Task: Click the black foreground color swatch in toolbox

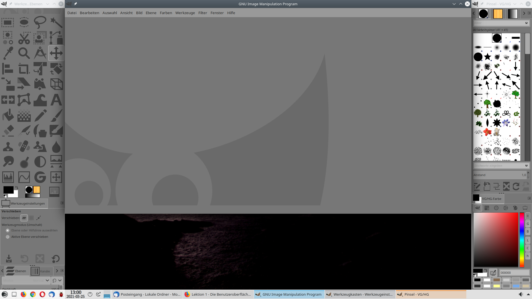Action: (x=8, y=189)
